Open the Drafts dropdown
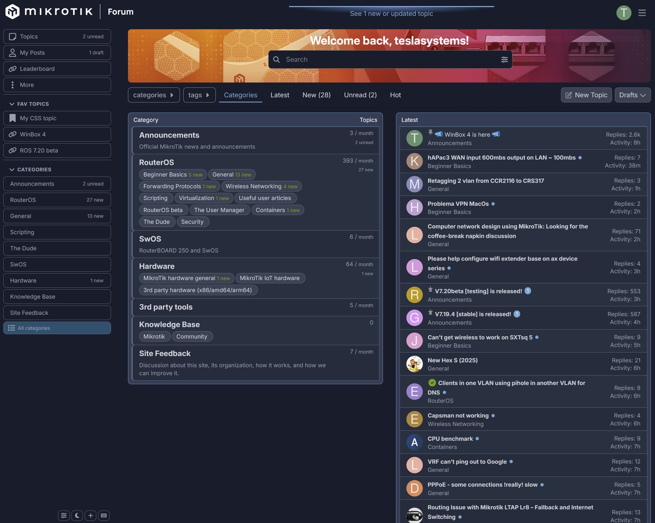 (632, 95)
